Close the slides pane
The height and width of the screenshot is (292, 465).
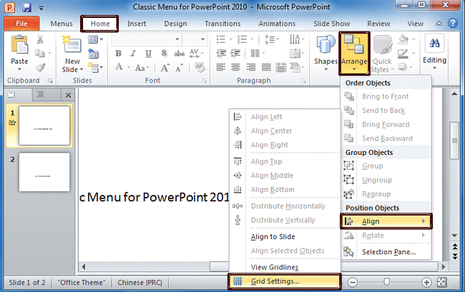tap(68, 95)
